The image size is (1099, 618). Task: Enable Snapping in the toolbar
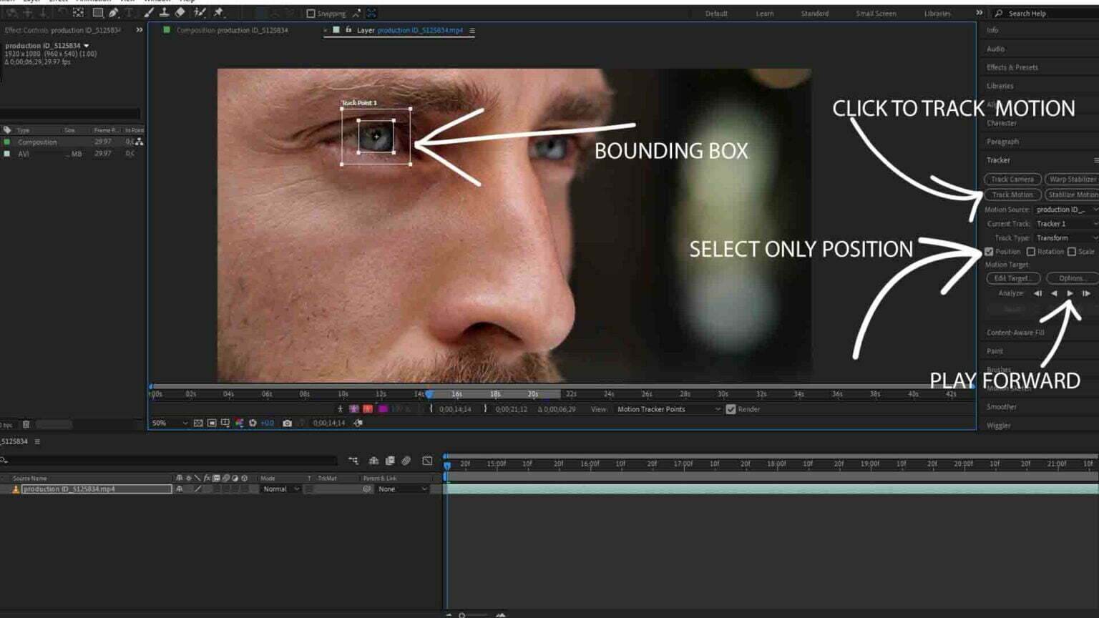[312, 13]
